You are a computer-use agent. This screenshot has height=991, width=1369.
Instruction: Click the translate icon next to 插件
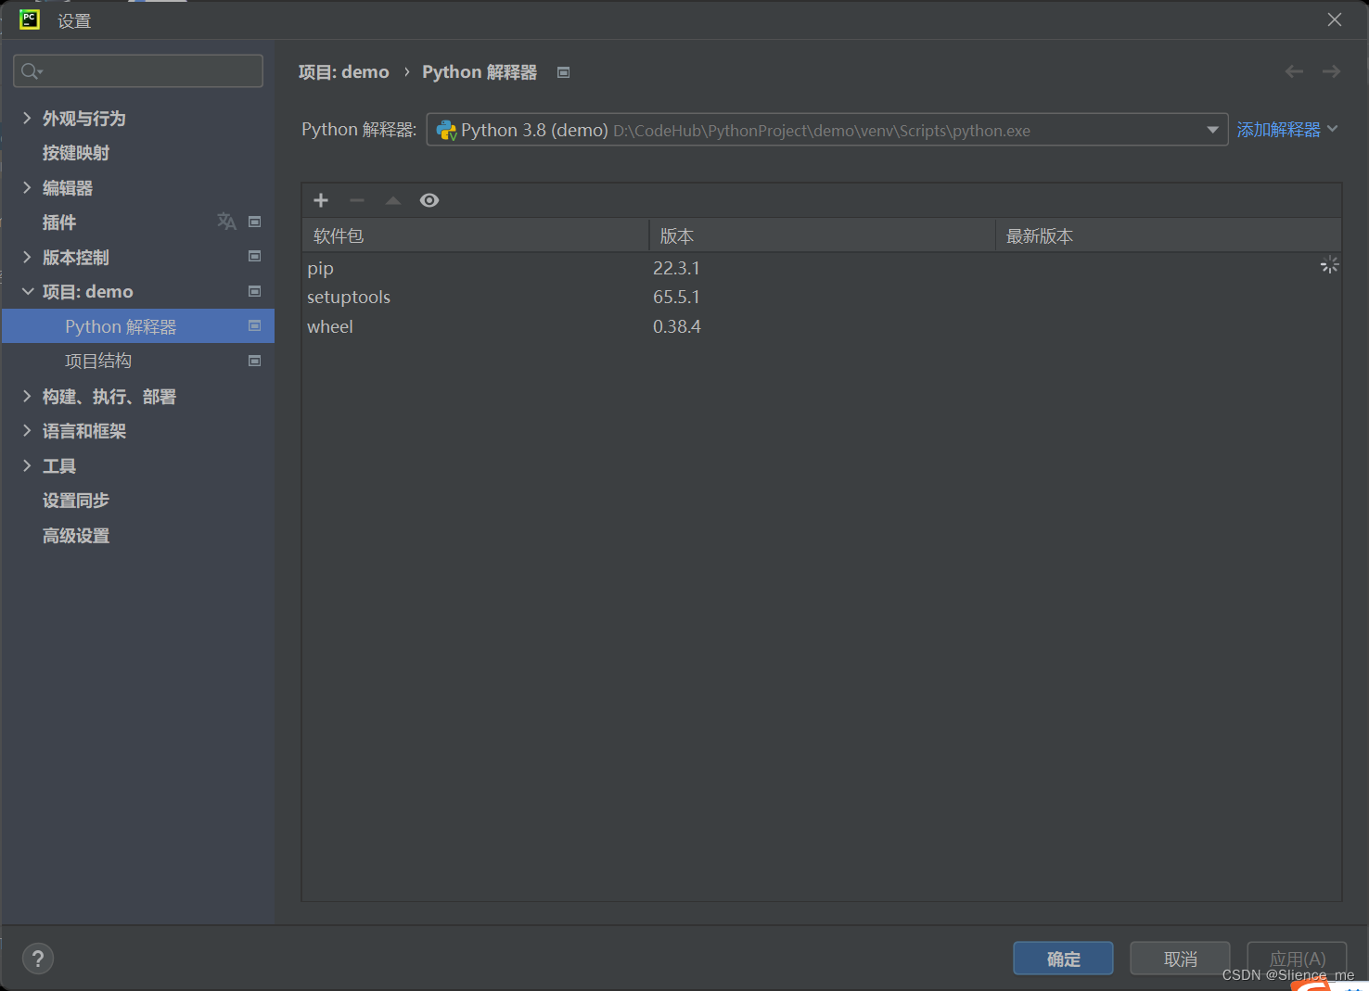point(226,222)
